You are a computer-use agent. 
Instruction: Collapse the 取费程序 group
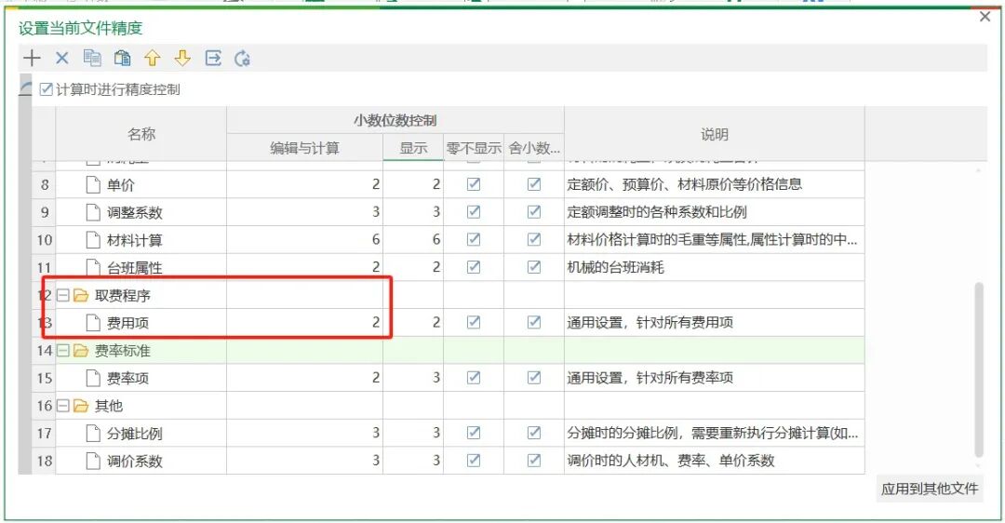click(63, 296)
